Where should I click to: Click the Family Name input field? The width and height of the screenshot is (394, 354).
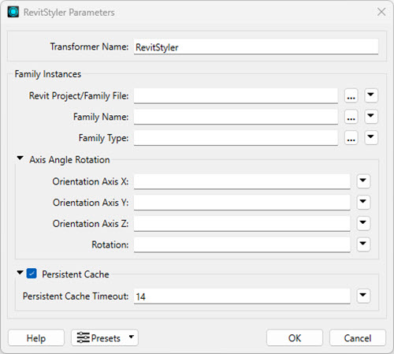tap(236, 117)
